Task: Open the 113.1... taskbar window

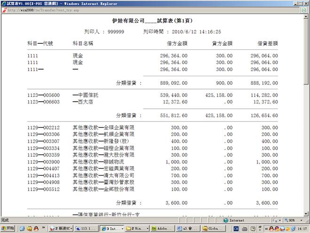Action: tap(85, 228)
